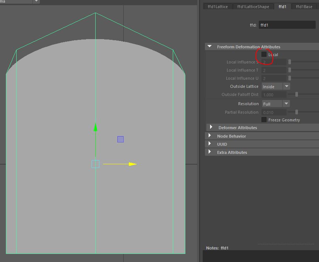Toggle the Freeze Geometry checkbox
This screenshot has width=319, height=262.
pos(264,120)
